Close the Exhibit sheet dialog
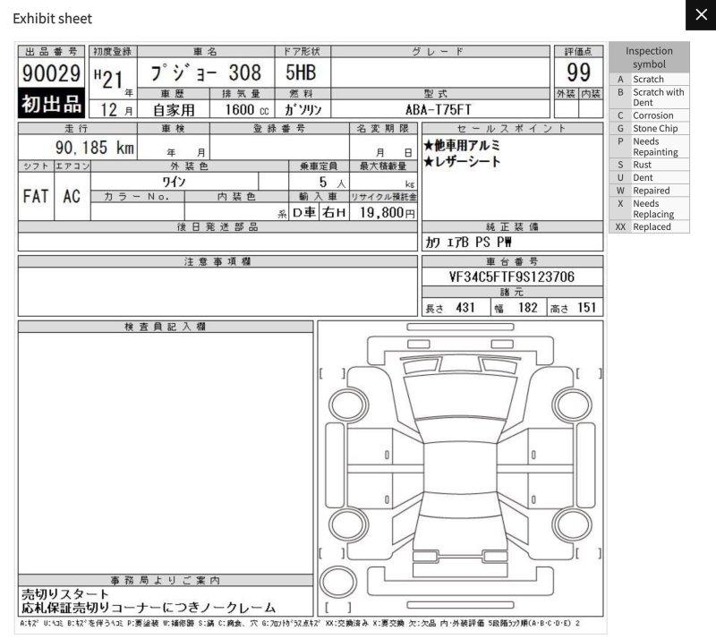The width and height of the screenshot is (716, 639). click(700, 16)
